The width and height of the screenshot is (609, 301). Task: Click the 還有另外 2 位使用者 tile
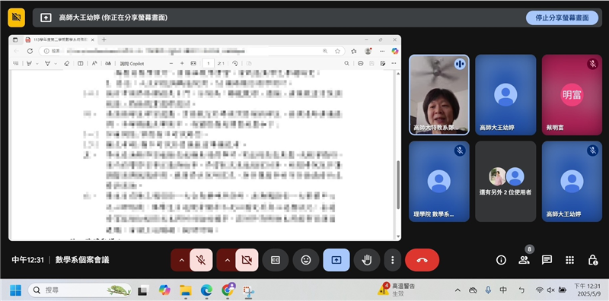(x=505, y=181)
